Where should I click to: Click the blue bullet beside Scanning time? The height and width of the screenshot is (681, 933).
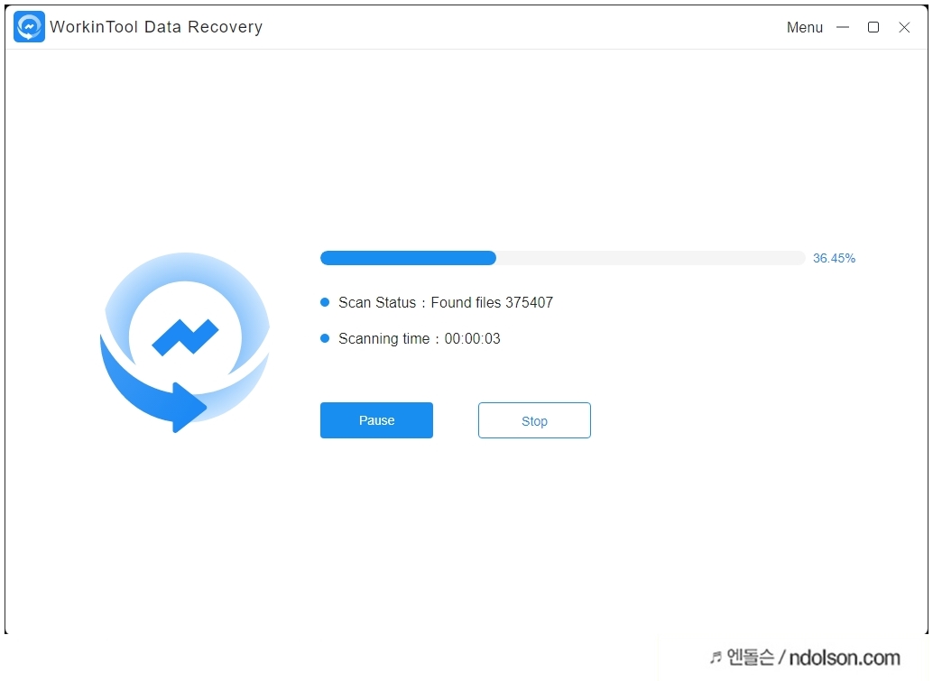[x=325, y=338]
